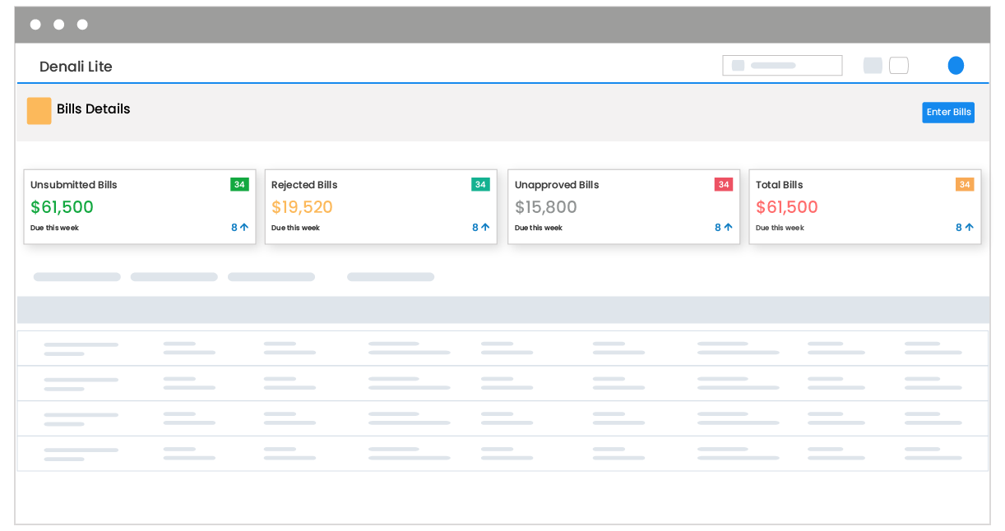The height and width of the screenshot is (531, 1005).
Task: Click the red 34 badge on Unapproved Bills
Action: [724, 184]
